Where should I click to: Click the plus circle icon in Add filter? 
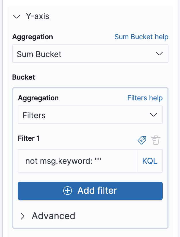coord(68,191)
